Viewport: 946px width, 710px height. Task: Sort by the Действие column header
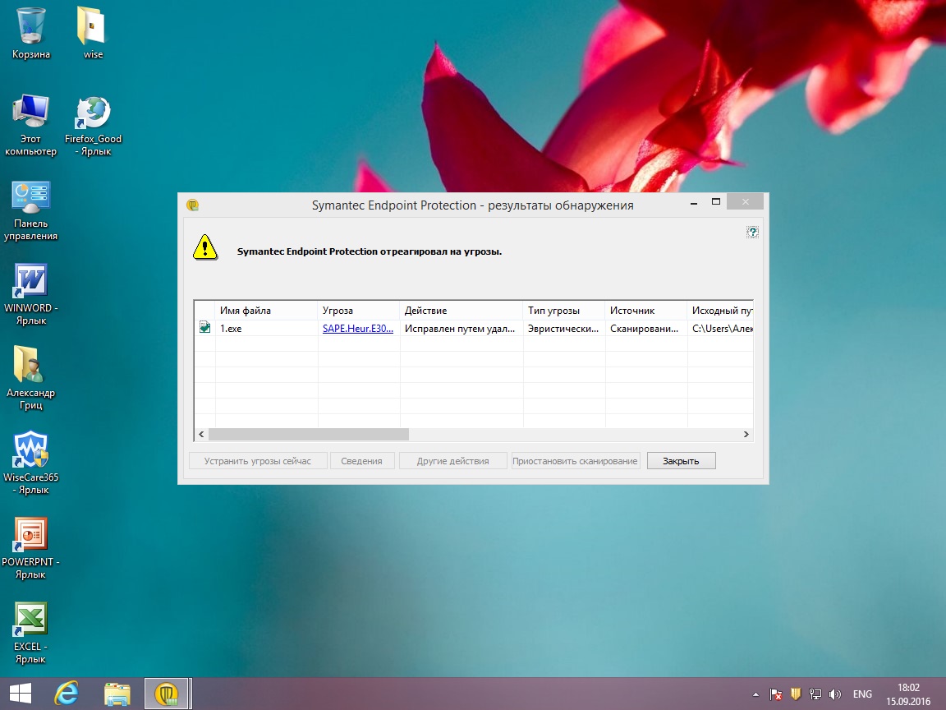tap(461, 311)
